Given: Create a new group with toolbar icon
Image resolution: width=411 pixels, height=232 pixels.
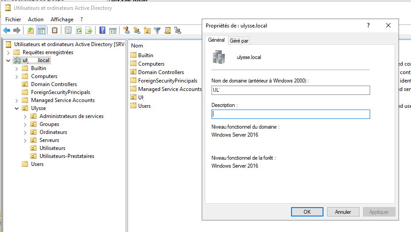Looking at the screenshot, I should [137, 30].
